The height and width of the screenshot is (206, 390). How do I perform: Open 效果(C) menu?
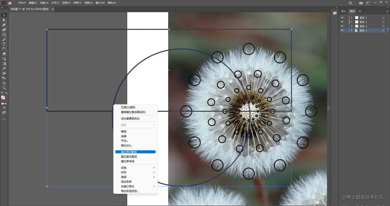tap(77, 3)
